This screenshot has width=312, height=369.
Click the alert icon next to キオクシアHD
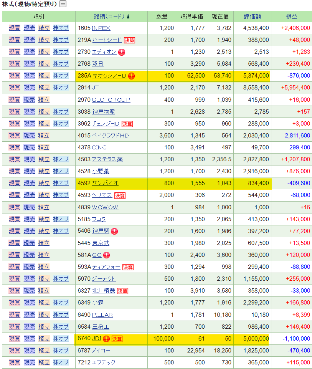[x=131, y=76]
